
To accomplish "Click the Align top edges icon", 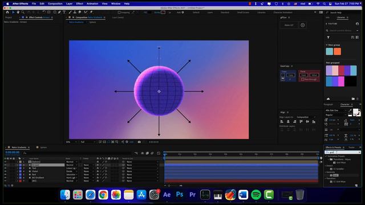I will 301,121.
